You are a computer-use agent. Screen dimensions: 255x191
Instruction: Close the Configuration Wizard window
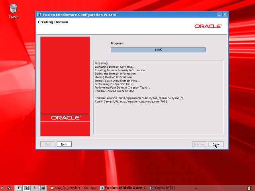coord(225,15)
